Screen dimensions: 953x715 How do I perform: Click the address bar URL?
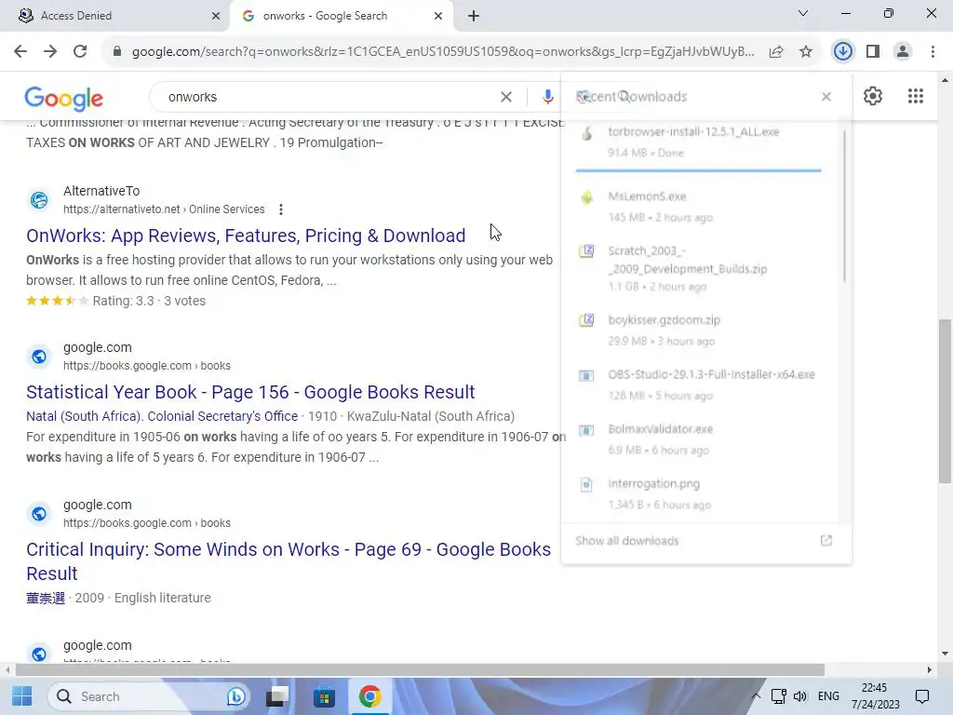pos(443,52)
